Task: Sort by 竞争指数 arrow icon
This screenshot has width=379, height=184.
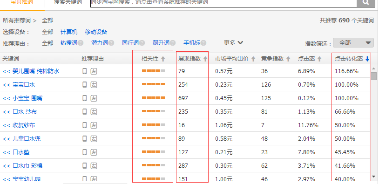Action: (x=288, y=59)
